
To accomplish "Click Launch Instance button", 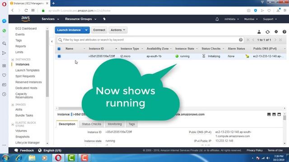I will pos(69,30).
